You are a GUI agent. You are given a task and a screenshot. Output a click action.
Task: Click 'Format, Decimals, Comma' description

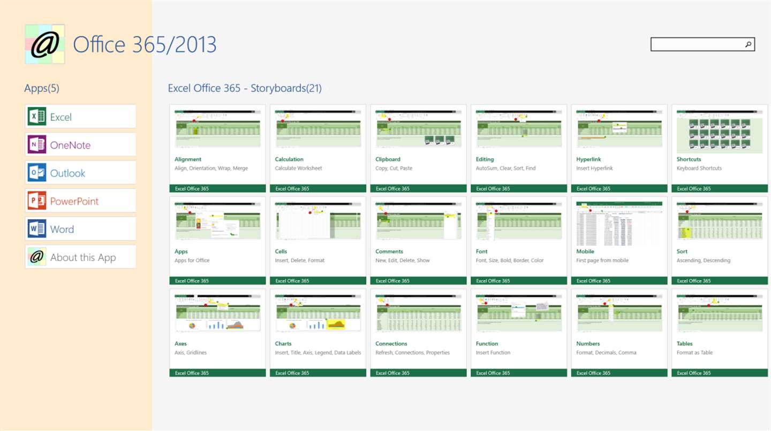pos(607,353)
